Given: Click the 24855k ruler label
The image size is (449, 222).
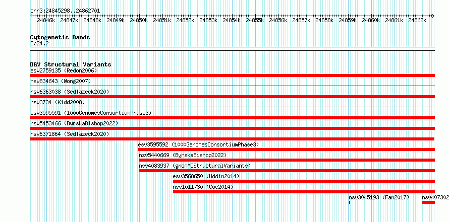Looking at the screenshot, I should [255, 20].
